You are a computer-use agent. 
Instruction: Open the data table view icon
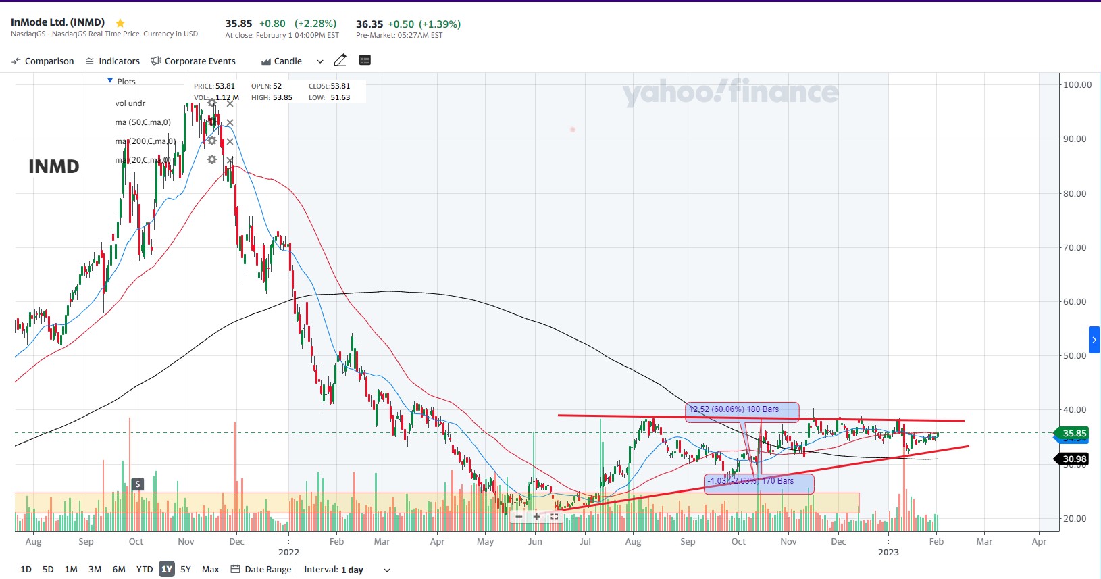[365, 60]
